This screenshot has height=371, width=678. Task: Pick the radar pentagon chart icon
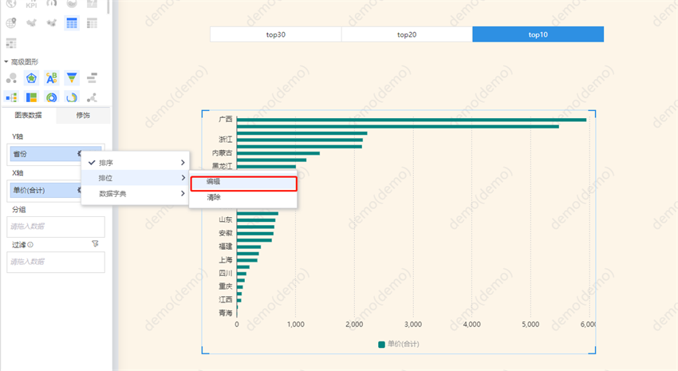pyautogui.click(x=31, y=78)
